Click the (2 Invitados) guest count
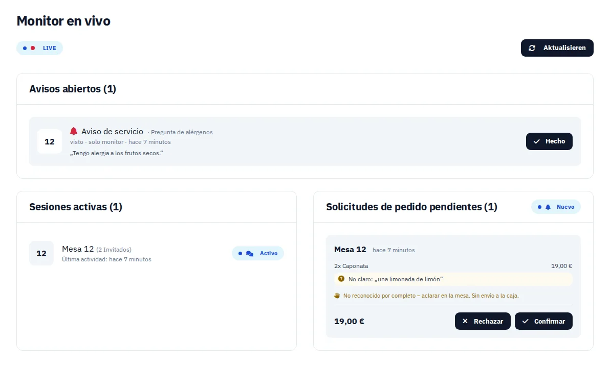Screen dimensions: 610x366 point(114,250)
